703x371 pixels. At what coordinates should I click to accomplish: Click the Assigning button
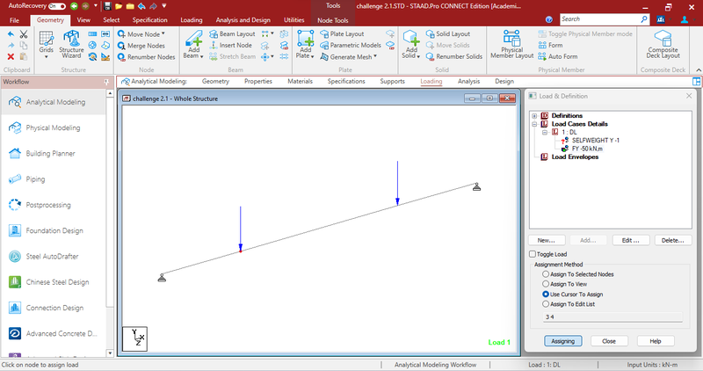563,341
